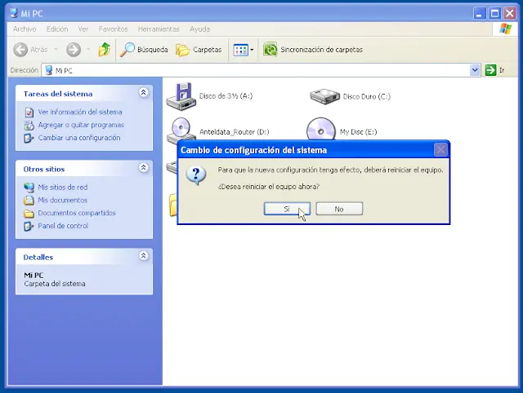
Task: Click the Disco de 3½ (A:) label
Action: tap(226, 96)
